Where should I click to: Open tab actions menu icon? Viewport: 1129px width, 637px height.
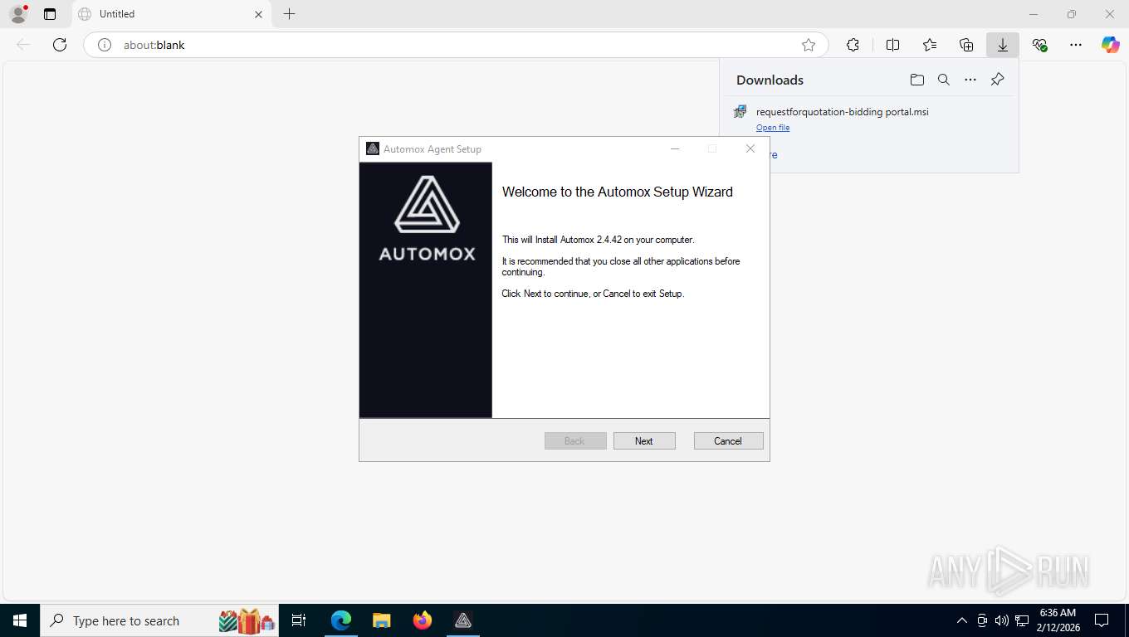coord(50,14)
